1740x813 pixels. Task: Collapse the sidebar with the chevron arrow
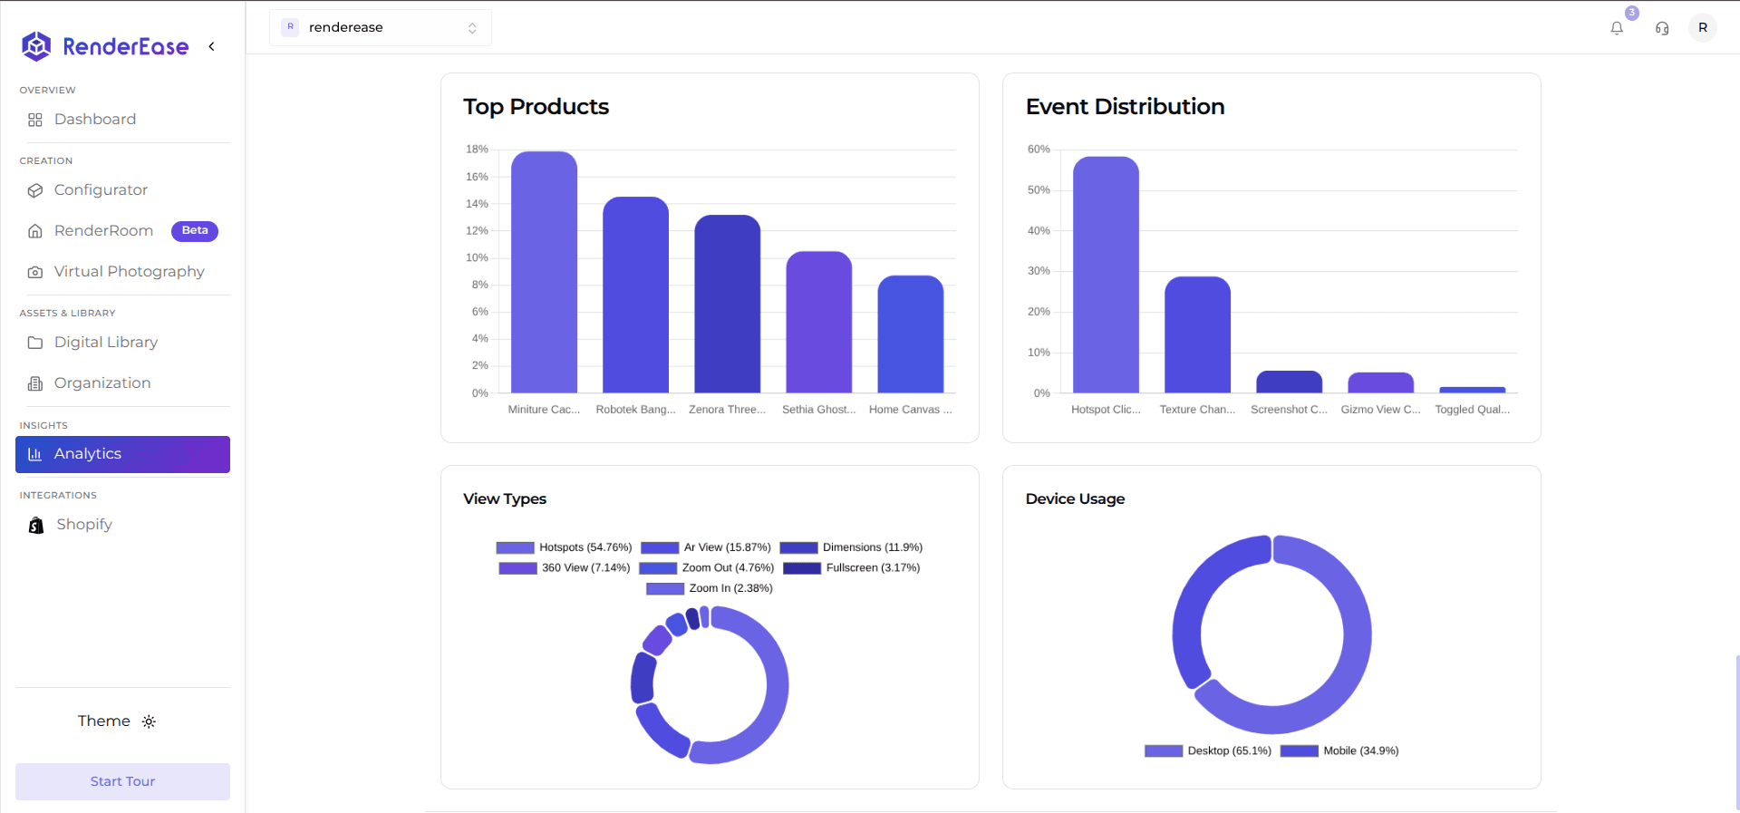click(x=211, y=46)
